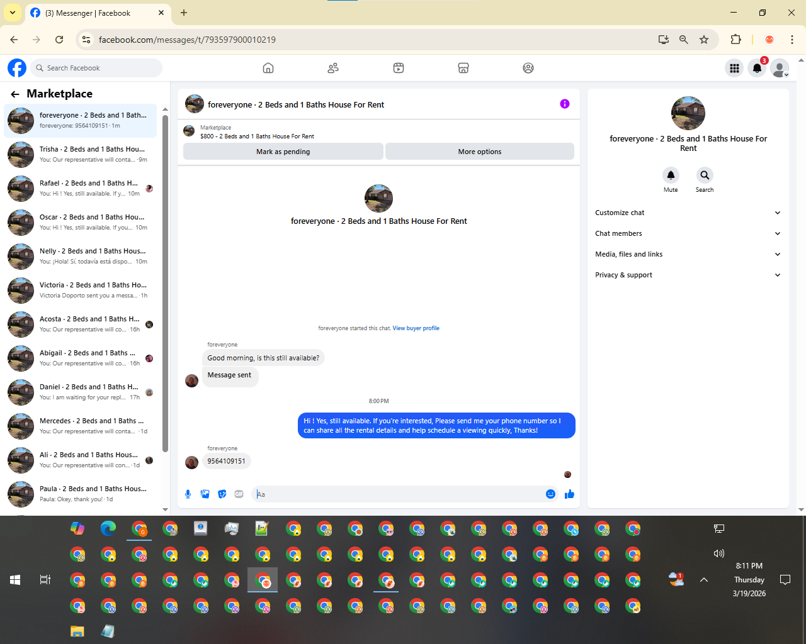Go back using the Marketplace arrow
Screen dimensions: 806x644
click(x=15, y=94)
